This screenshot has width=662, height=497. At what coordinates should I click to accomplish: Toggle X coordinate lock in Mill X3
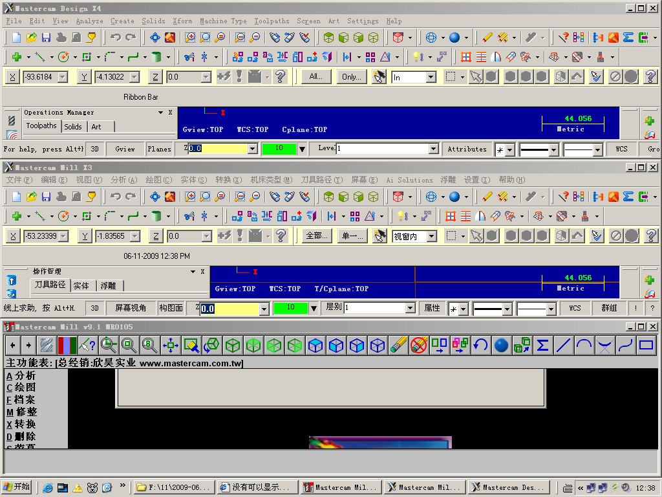(x=13, y=236)
